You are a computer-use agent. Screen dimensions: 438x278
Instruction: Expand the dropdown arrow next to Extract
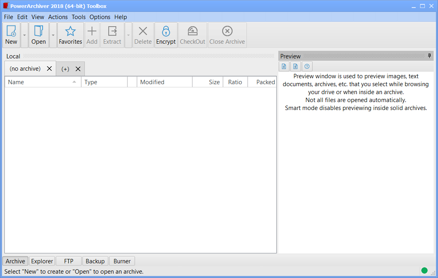pos(128,35)
